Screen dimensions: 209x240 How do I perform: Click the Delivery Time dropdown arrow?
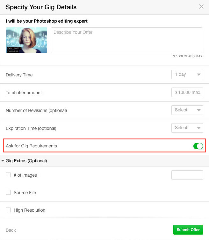point(199,75)
